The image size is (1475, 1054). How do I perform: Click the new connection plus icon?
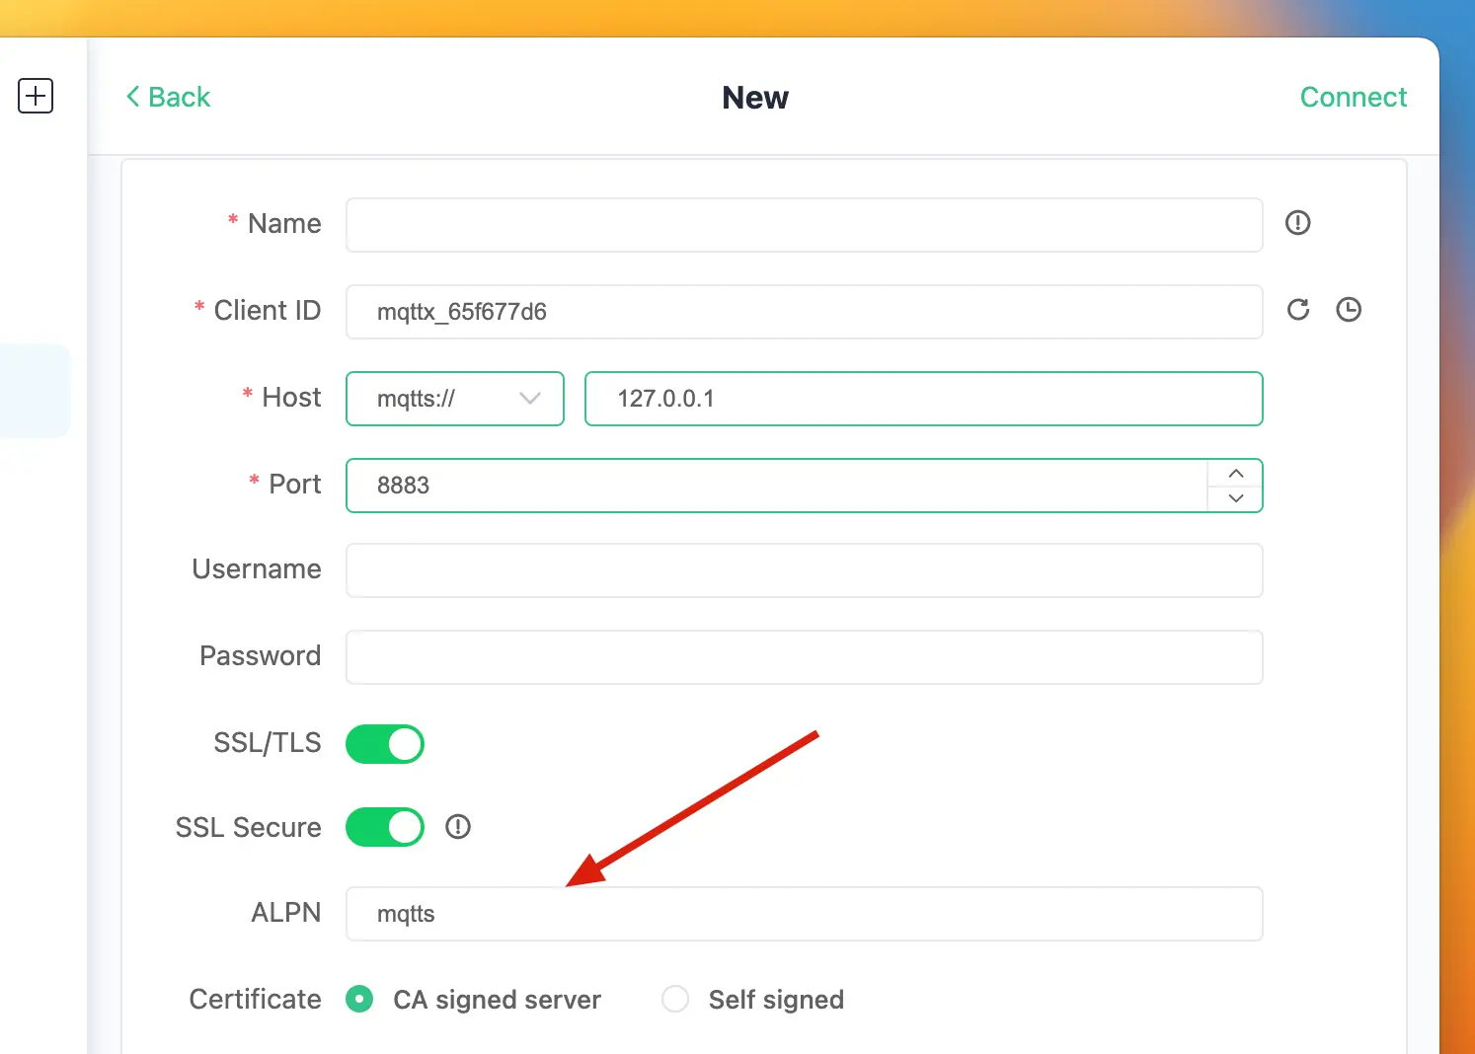[36, 96]
